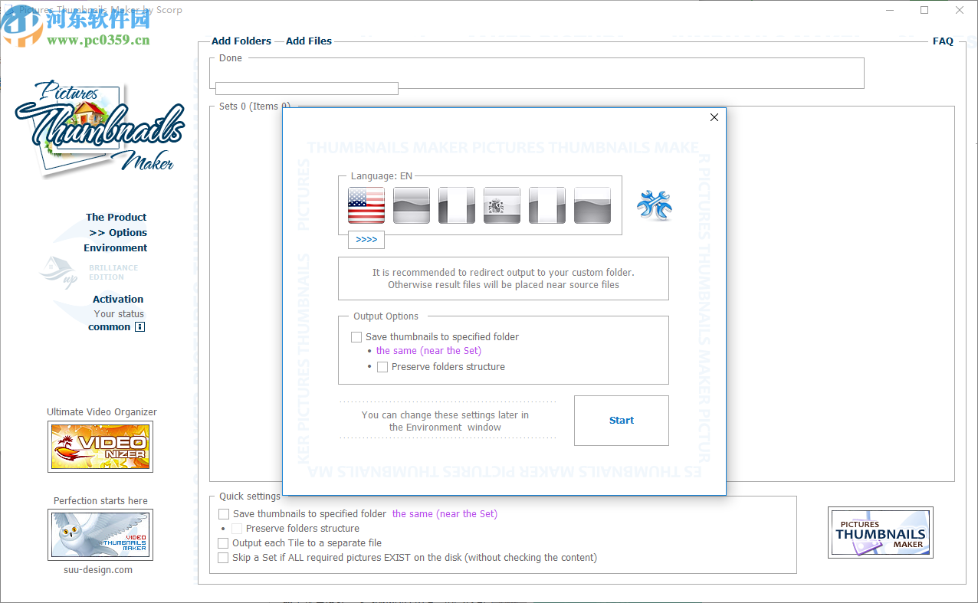Choose the vertical-striped flag left of the Spanish flag
The height and width of the screenshot is (603, 978).
pyautogui.click(x=457, y=205)
